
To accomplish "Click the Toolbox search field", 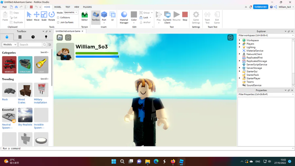I will tap(30, 45).
